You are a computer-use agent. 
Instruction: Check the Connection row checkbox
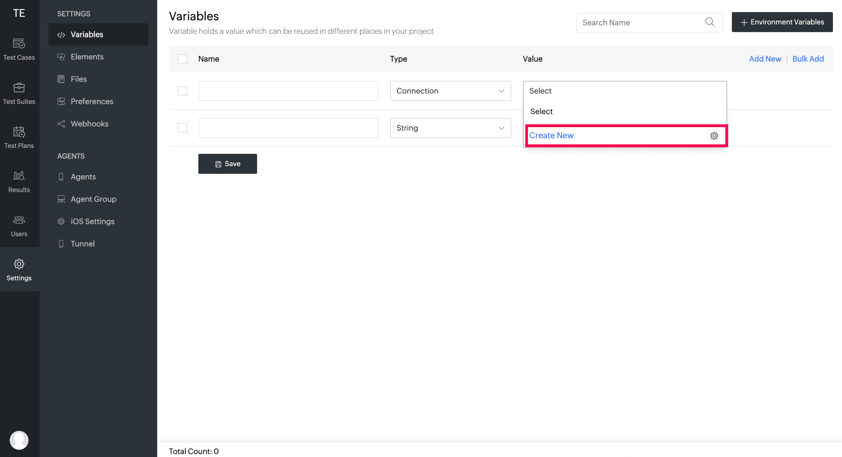(x=182, y=91)
